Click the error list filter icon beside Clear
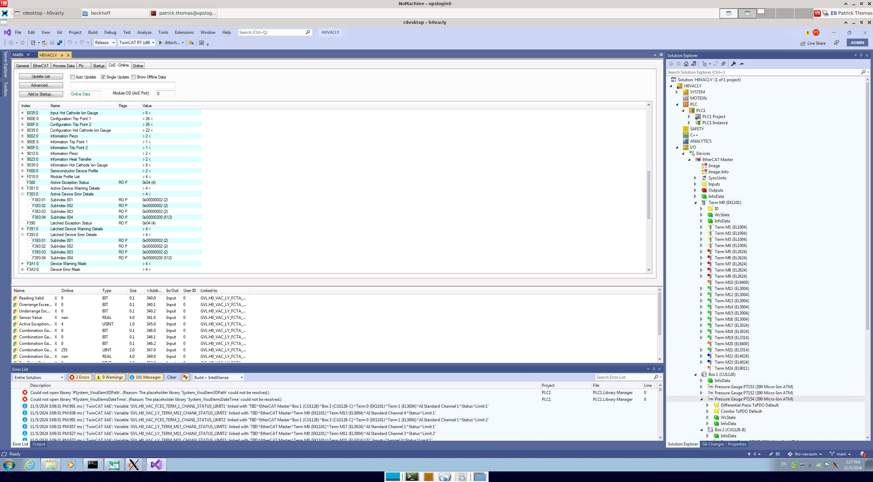 point(186,377)
